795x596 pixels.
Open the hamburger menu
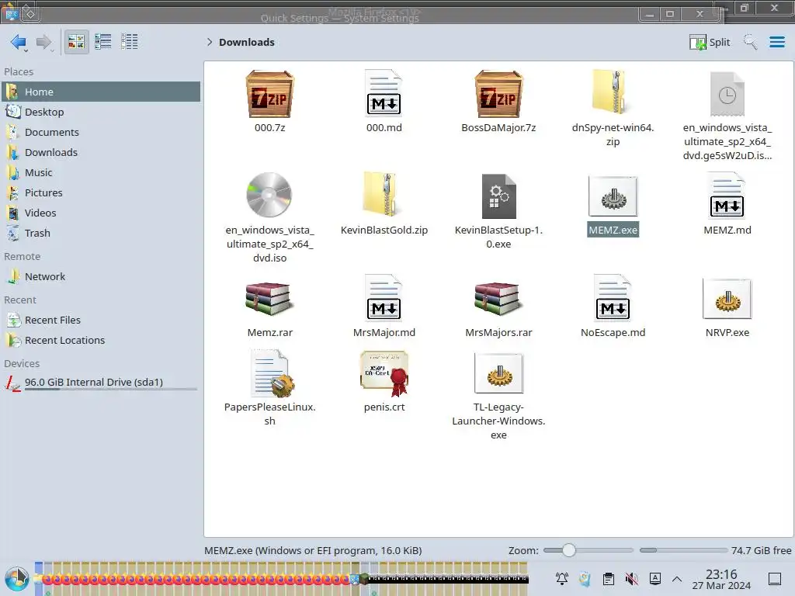776,42
